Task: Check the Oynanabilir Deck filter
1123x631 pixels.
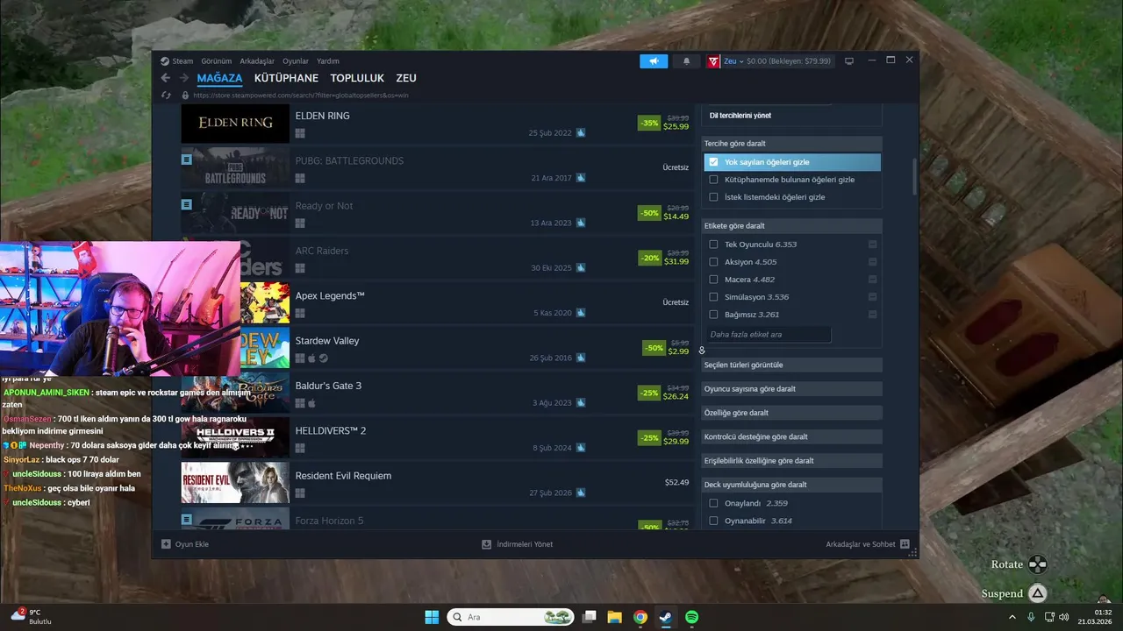Action: pos(713,521)
